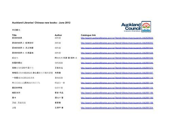Click the book title numbered 2
This screenshot has width=170, height=131.
click(23, 43)
